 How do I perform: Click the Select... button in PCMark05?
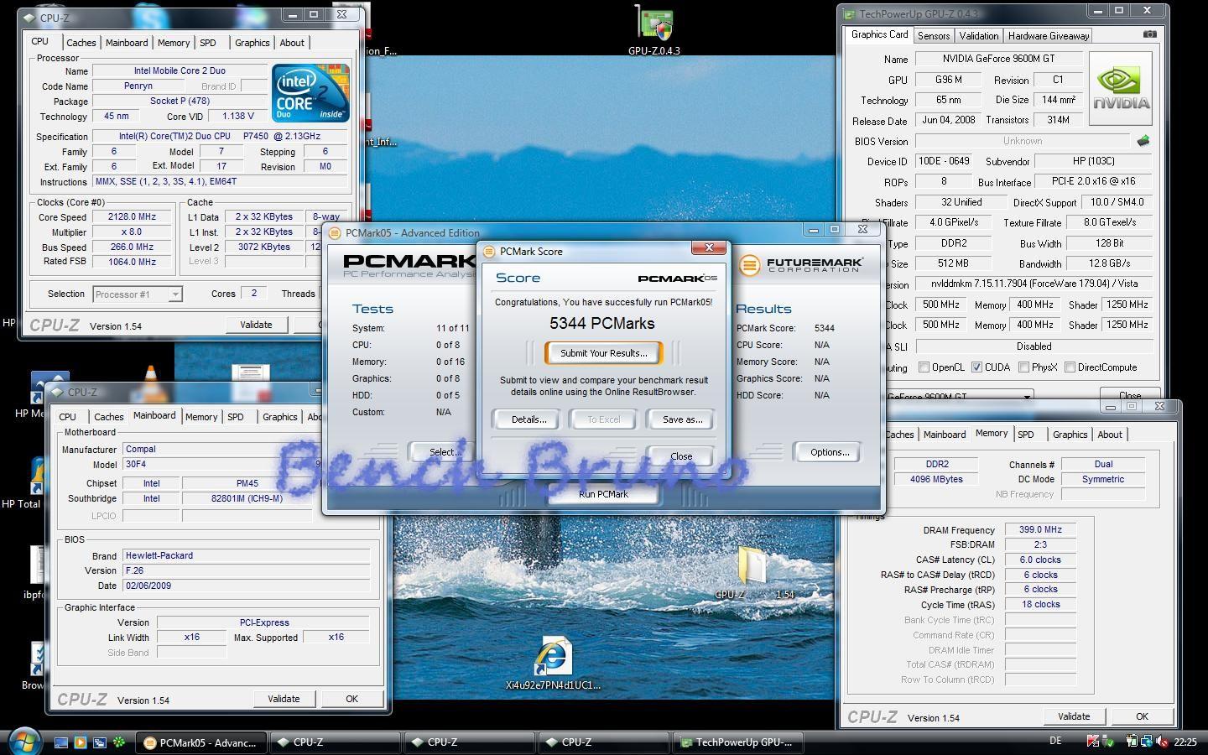(444, 452)
